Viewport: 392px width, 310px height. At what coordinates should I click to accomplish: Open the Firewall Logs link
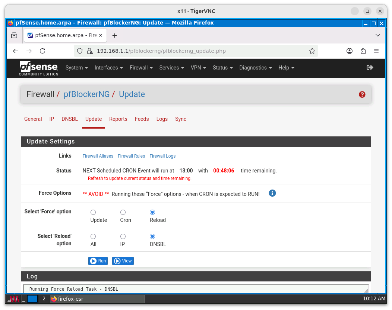click(x=162, y=156)
